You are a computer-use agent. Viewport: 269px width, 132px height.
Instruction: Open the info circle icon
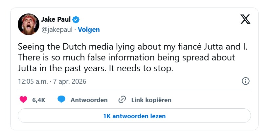[245, 81]
